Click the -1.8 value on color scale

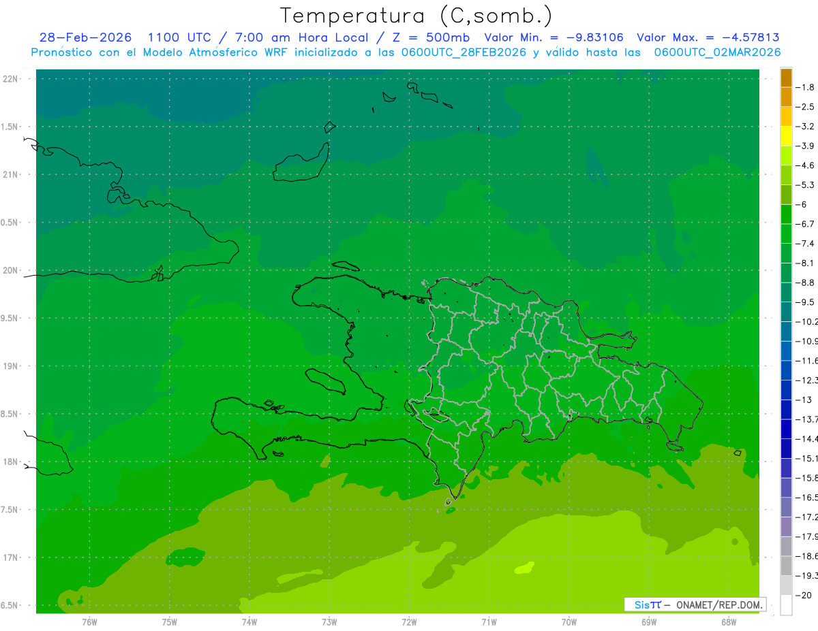pyautogui.click(x=805, y=87)
